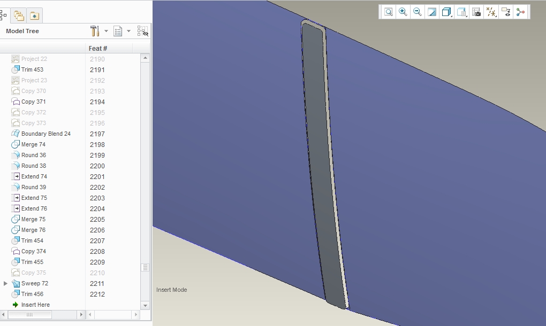Click the tree horizontal scrollbar right arrow
Viewport: 546px width, 326px height.
point(81,315)
